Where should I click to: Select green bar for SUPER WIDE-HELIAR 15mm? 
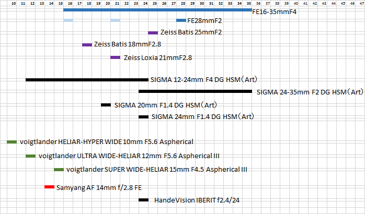click(59, 170)
